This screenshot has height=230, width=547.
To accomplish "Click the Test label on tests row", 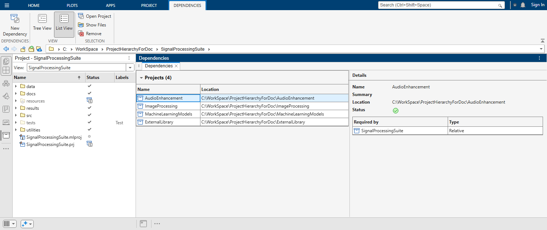I will (x=119, y=123).
